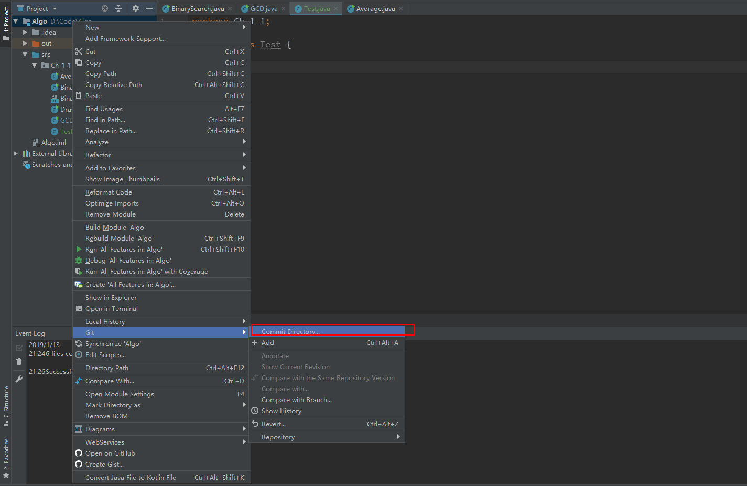The width and height of the screenshot is (747, 486).
Task: Select Algo.iml file in project tree
Action: 53,143
